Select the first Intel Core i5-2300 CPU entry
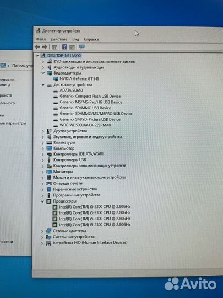This screenshot has height=298, width=223. (x=95, y=207)
